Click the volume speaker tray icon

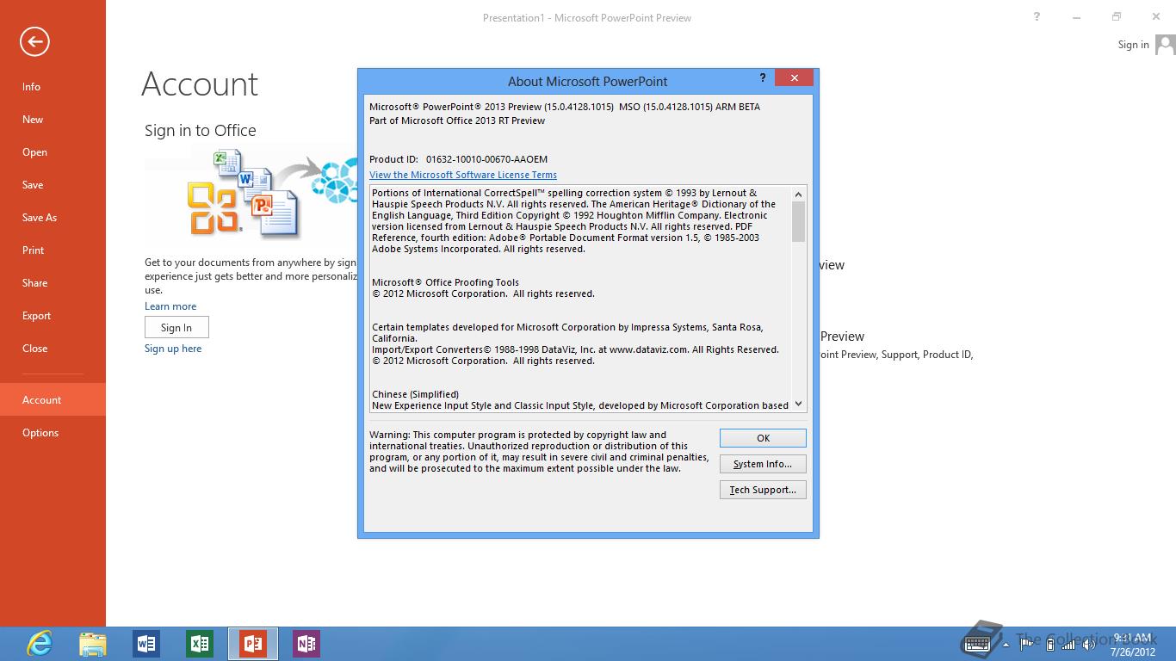tap(1089, 645)
